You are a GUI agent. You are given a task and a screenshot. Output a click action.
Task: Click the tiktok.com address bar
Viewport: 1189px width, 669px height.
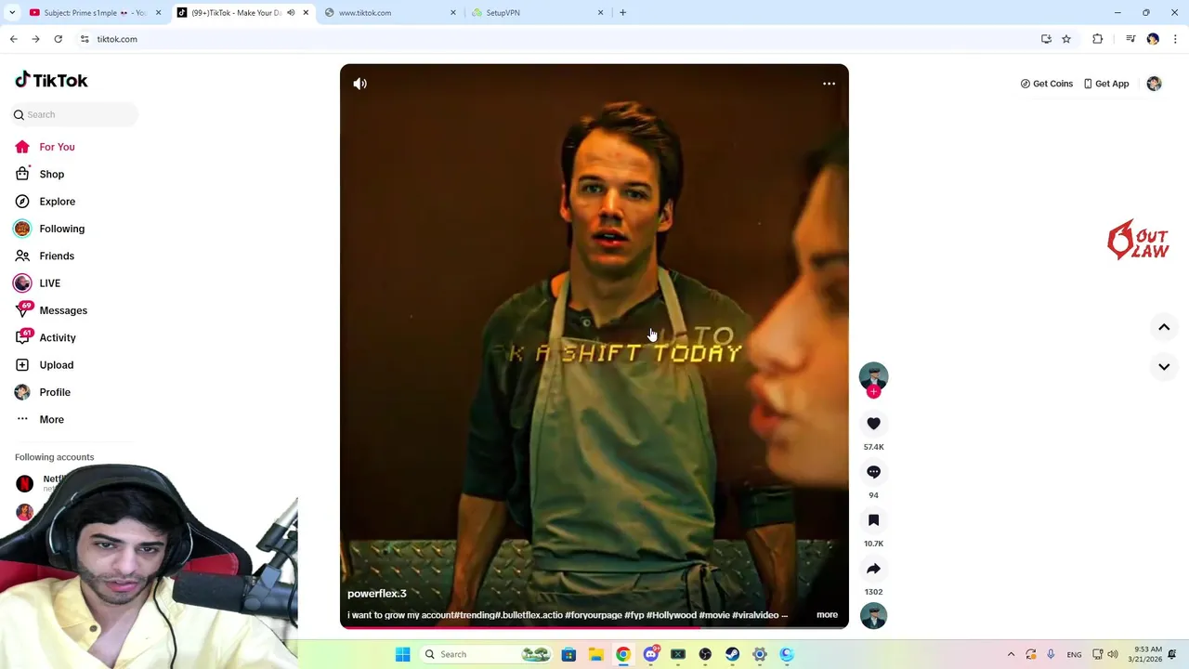[557, 39]
